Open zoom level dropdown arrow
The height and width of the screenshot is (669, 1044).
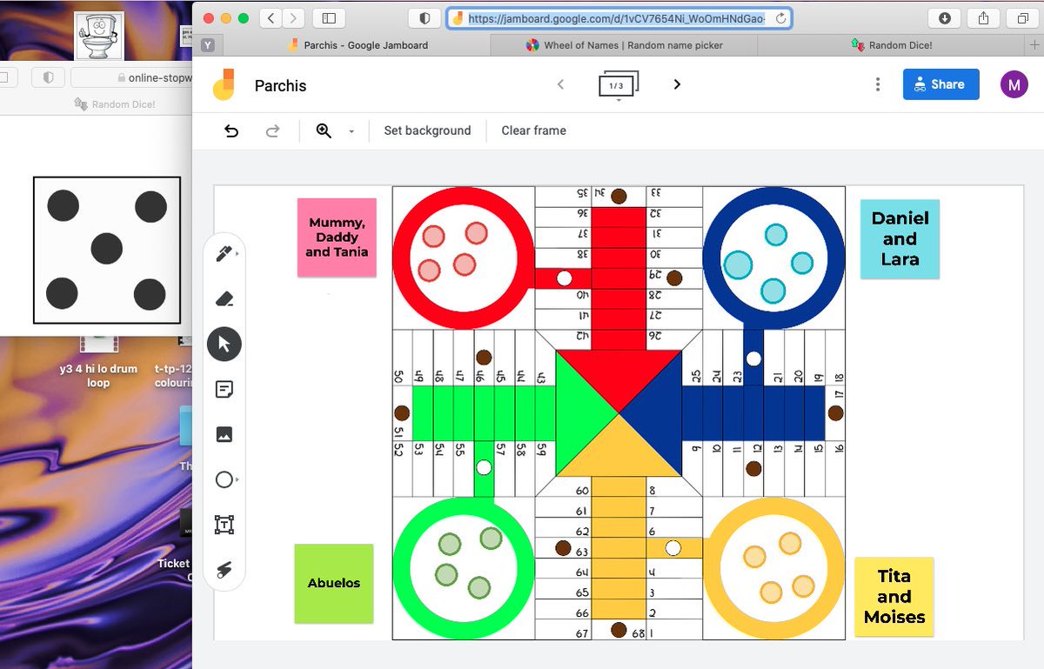pyautogui.click(x=351, y=131)
